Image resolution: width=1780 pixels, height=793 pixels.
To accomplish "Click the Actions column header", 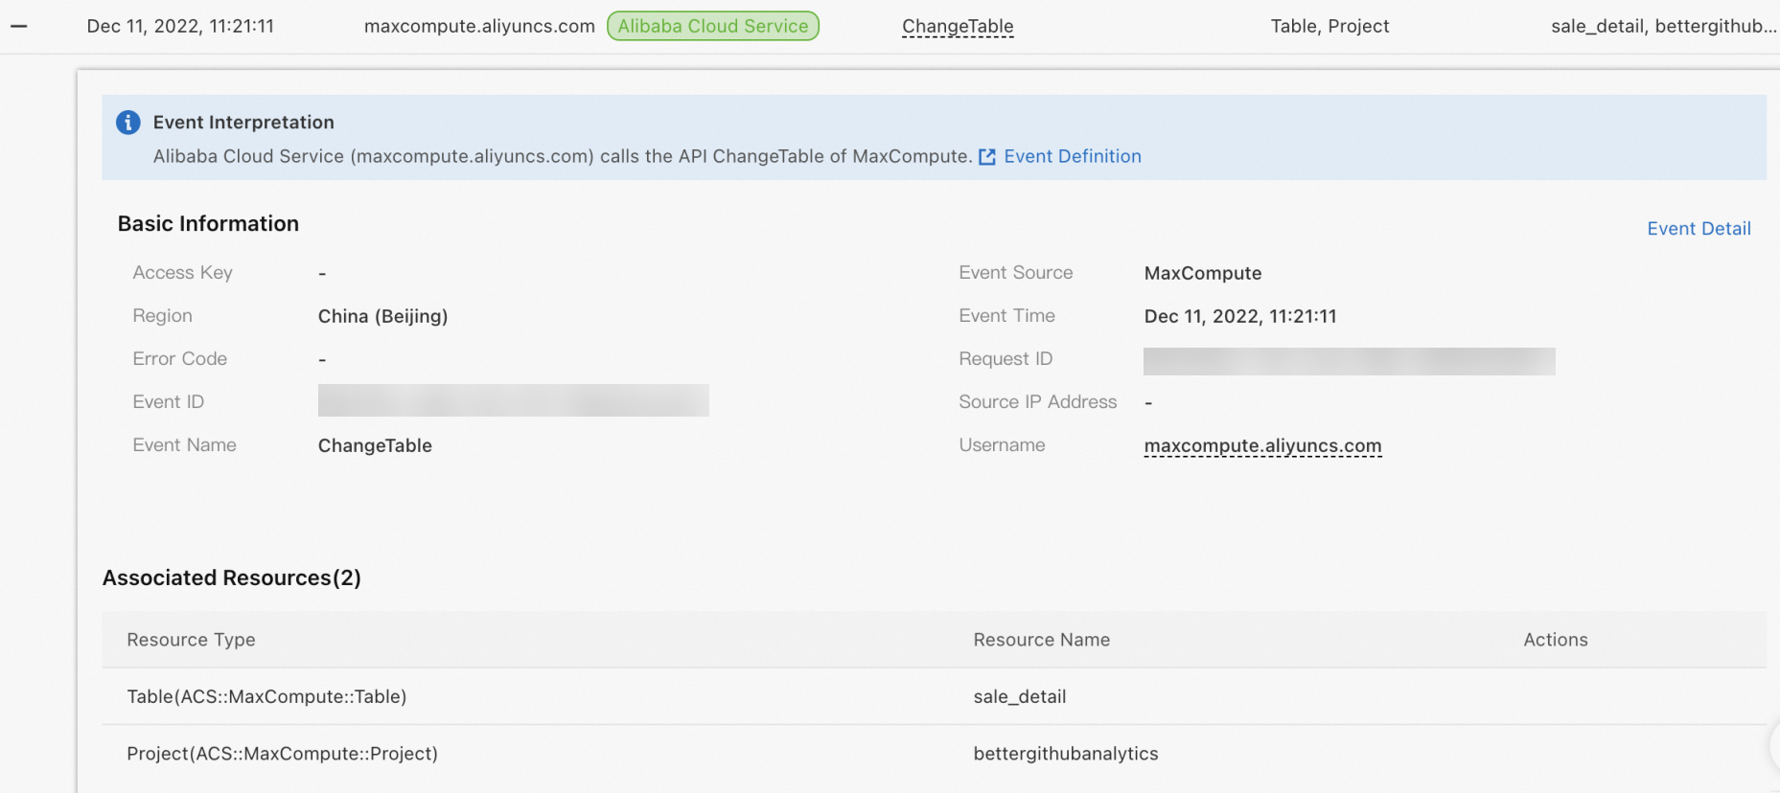I will (x=1556, y=640).
